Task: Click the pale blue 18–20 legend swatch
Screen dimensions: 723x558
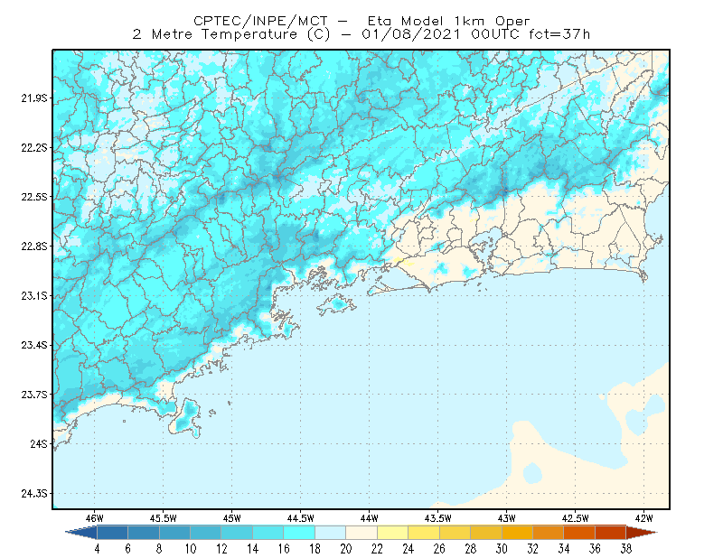Action: (x=331, y=532)
